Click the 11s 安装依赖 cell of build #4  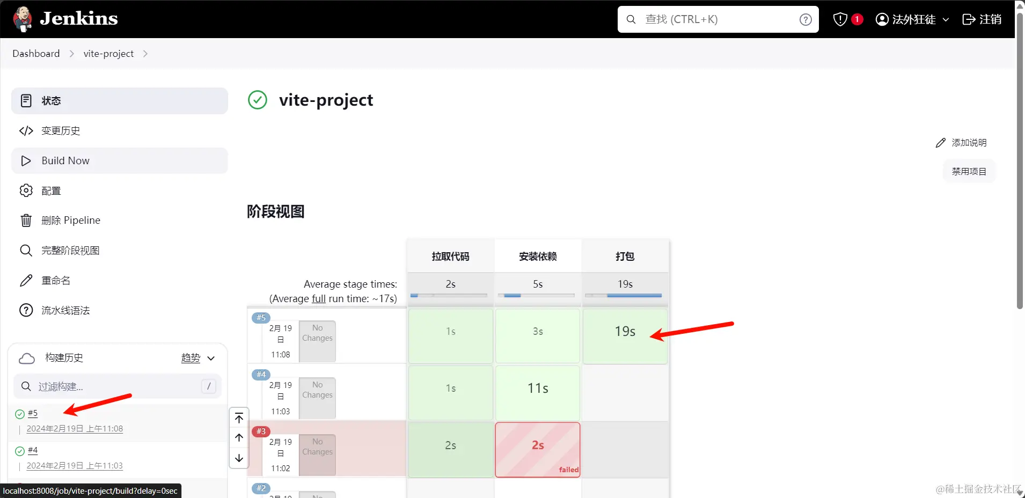[x=538, y=393]
